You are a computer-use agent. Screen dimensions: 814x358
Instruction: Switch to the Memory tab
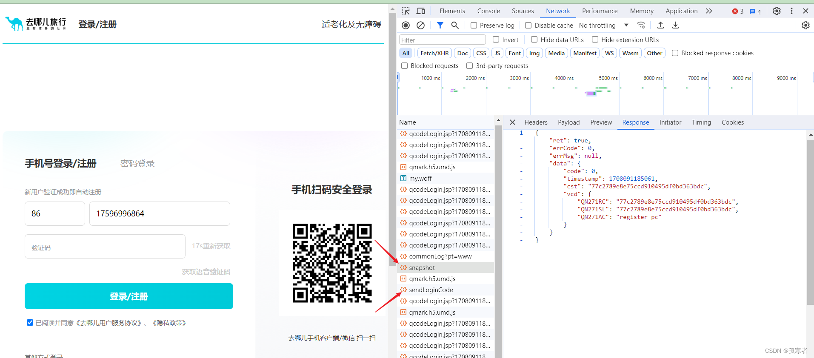pos(642,11)
